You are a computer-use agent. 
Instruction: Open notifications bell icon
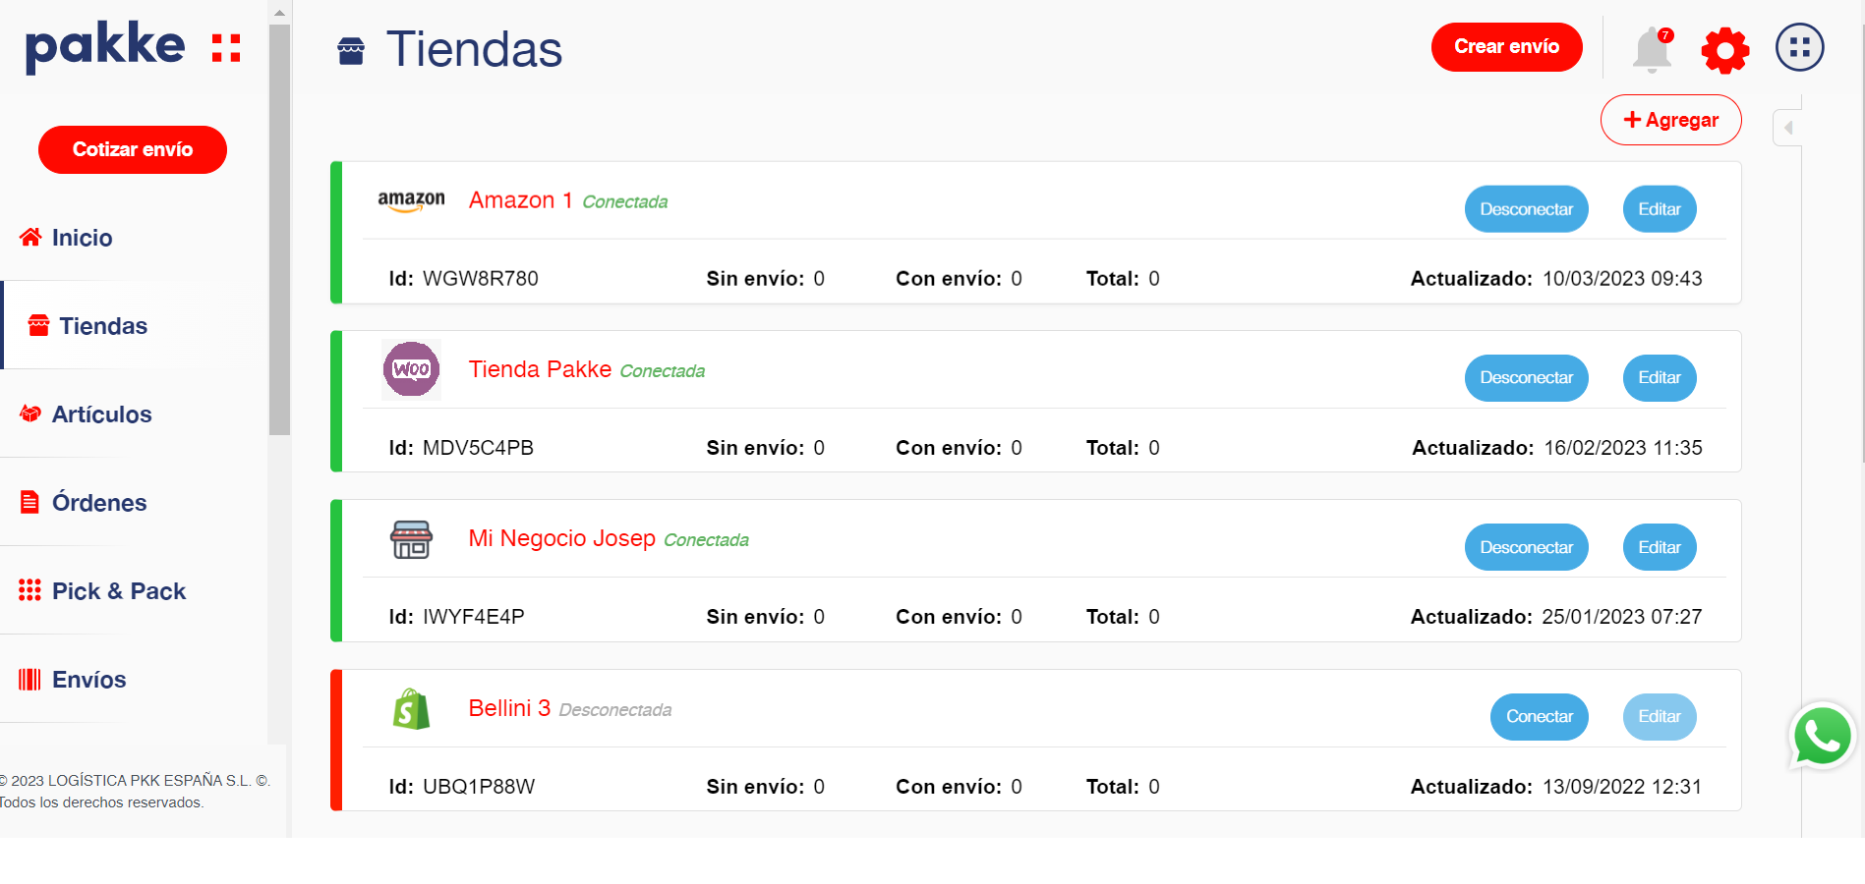(x=1653, y=48)
